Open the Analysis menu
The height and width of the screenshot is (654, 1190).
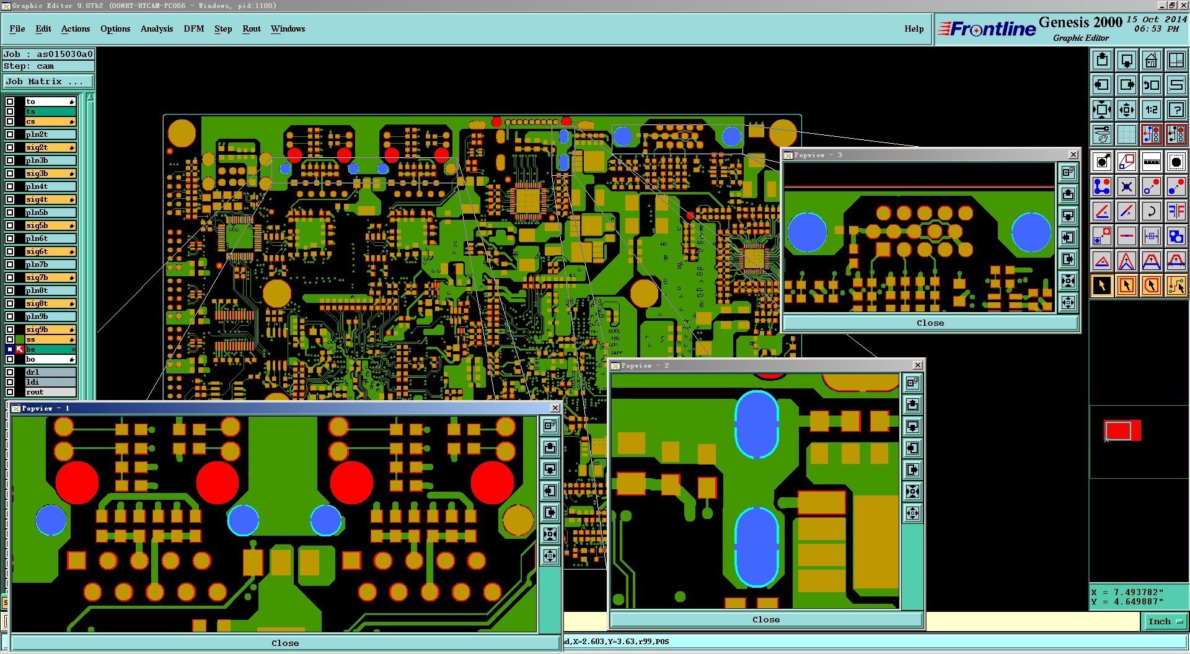[x=156, y=28]
